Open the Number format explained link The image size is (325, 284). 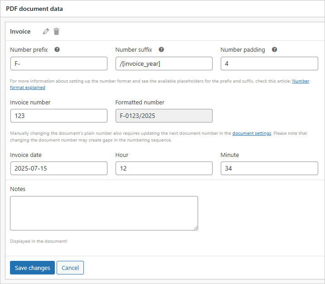(x=300, y=81)
